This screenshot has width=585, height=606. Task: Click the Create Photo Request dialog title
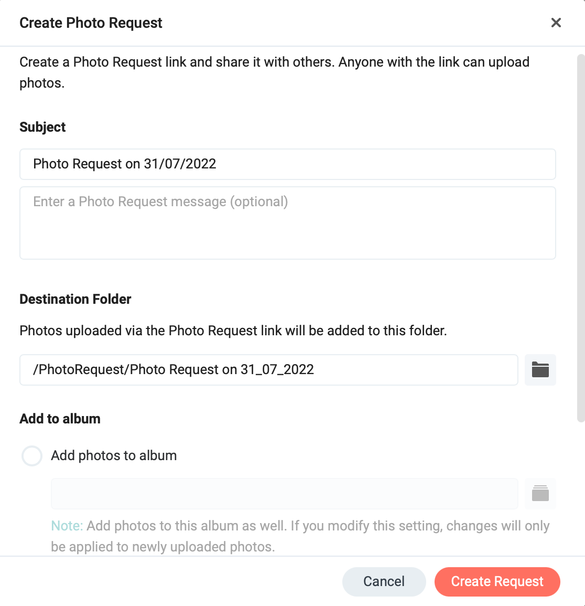[91, 23]
